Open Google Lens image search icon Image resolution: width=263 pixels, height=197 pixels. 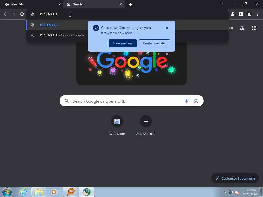point(196,101)
